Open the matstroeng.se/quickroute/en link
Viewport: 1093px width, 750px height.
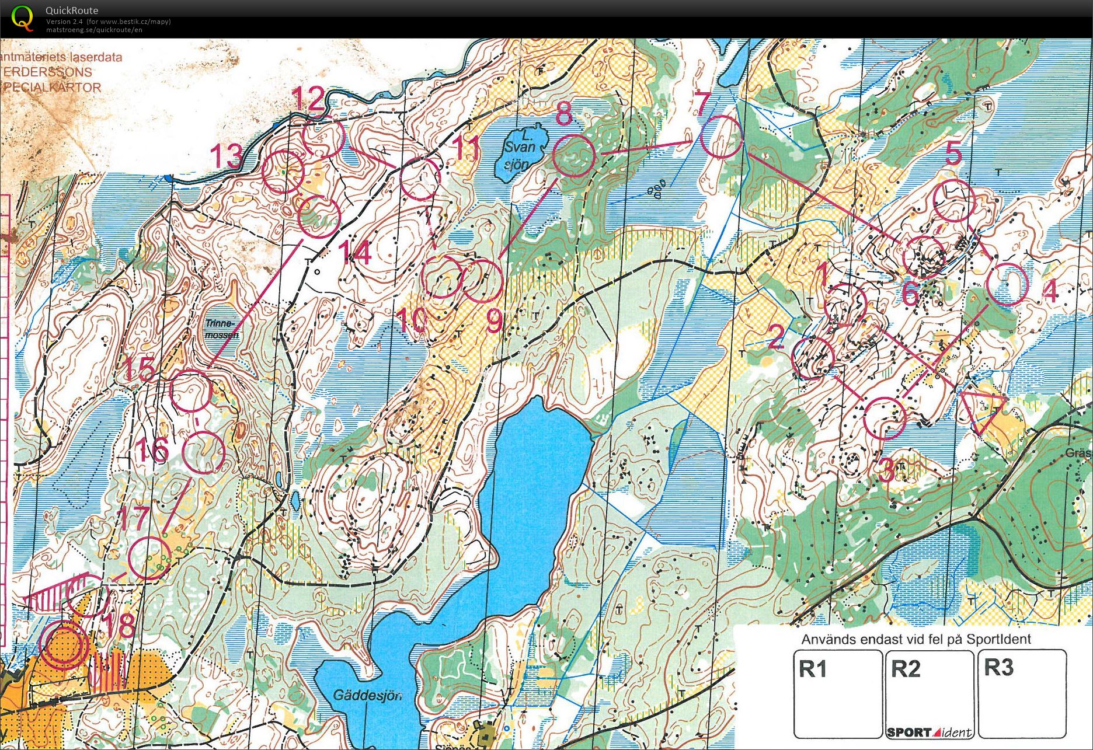coord(94,30)
